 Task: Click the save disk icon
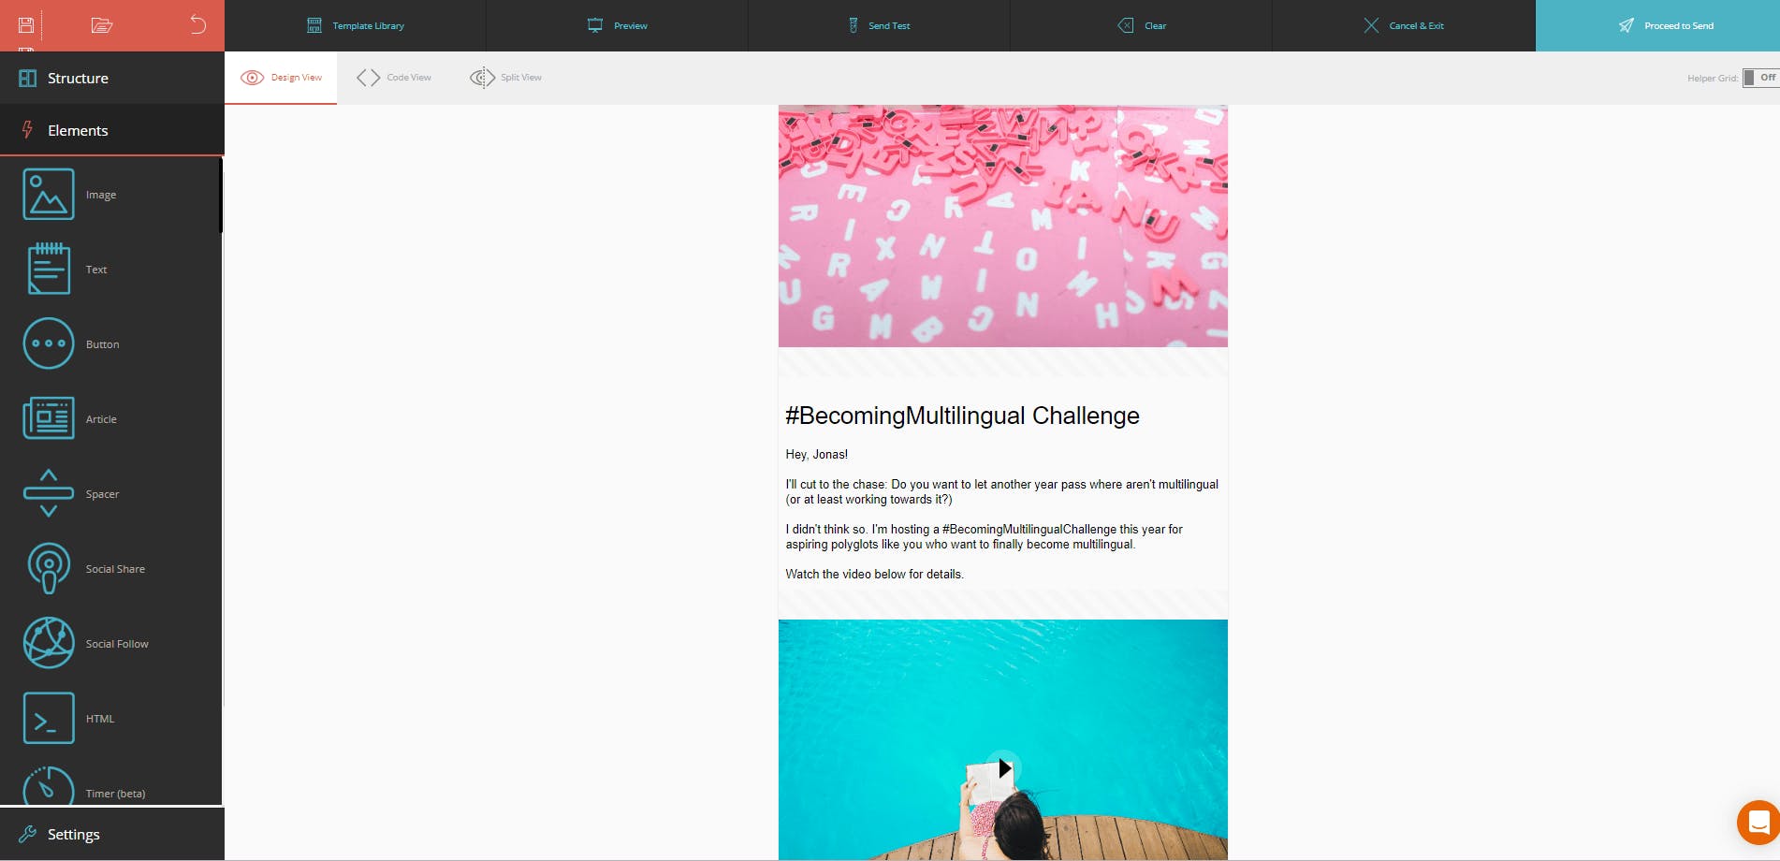tap(26, 25)
